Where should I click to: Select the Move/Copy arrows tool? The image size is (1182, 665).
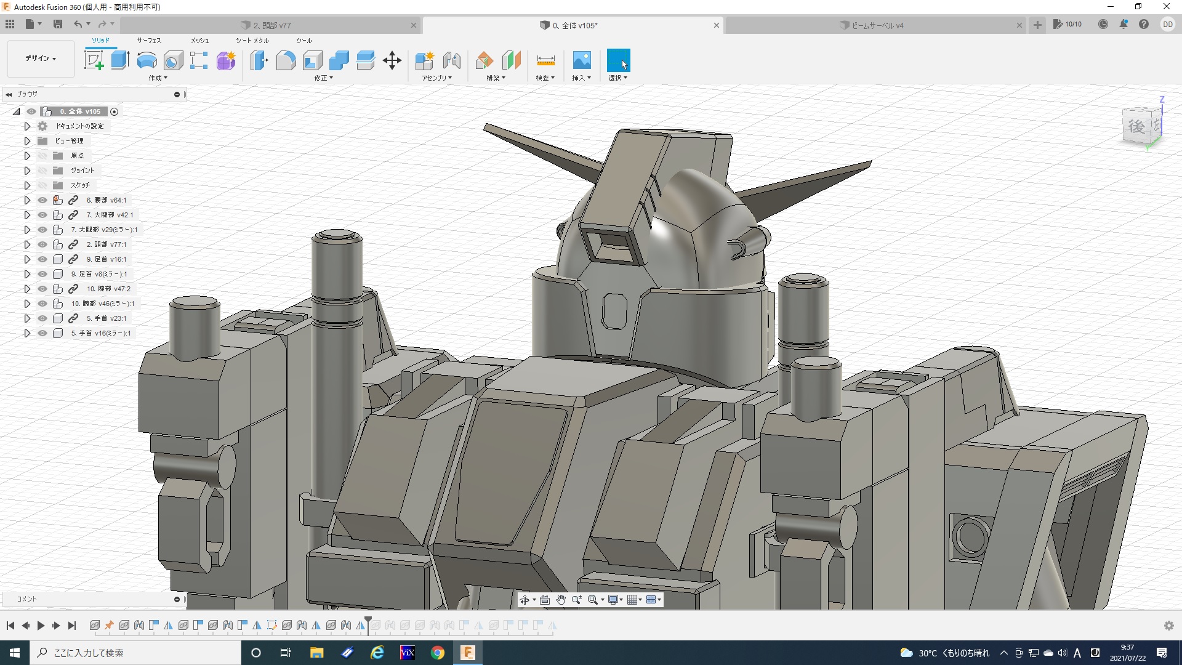(392, 60)
